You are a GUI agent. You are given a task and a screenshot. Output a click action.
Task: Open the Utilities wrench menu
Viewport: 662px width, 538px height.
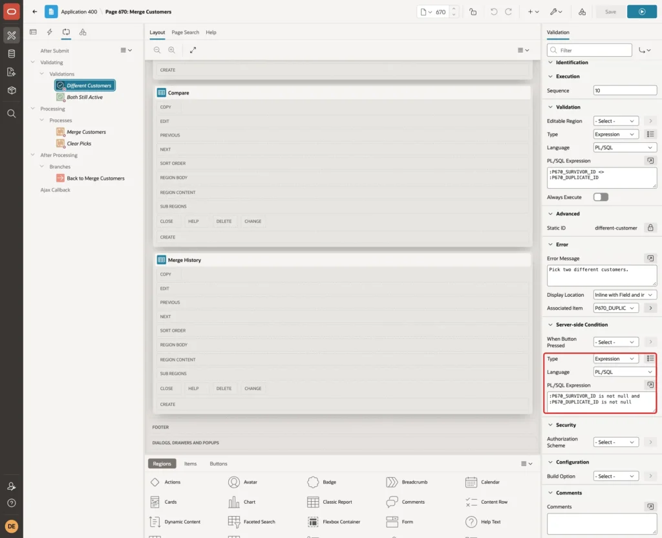coord(555,12)
